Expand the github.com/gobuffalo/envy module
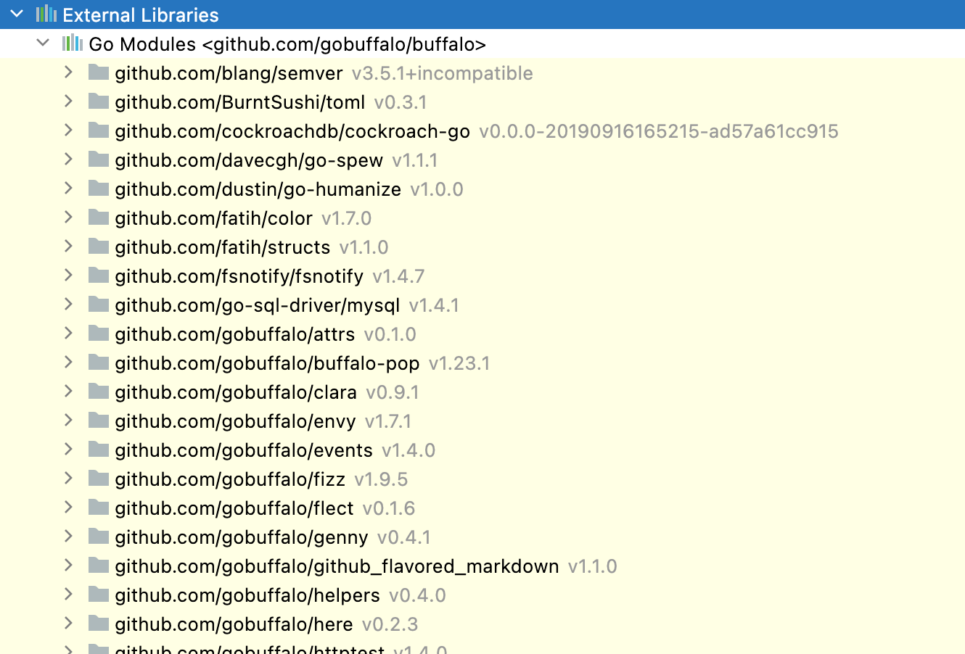965x654 pixels. coord(68,421)
